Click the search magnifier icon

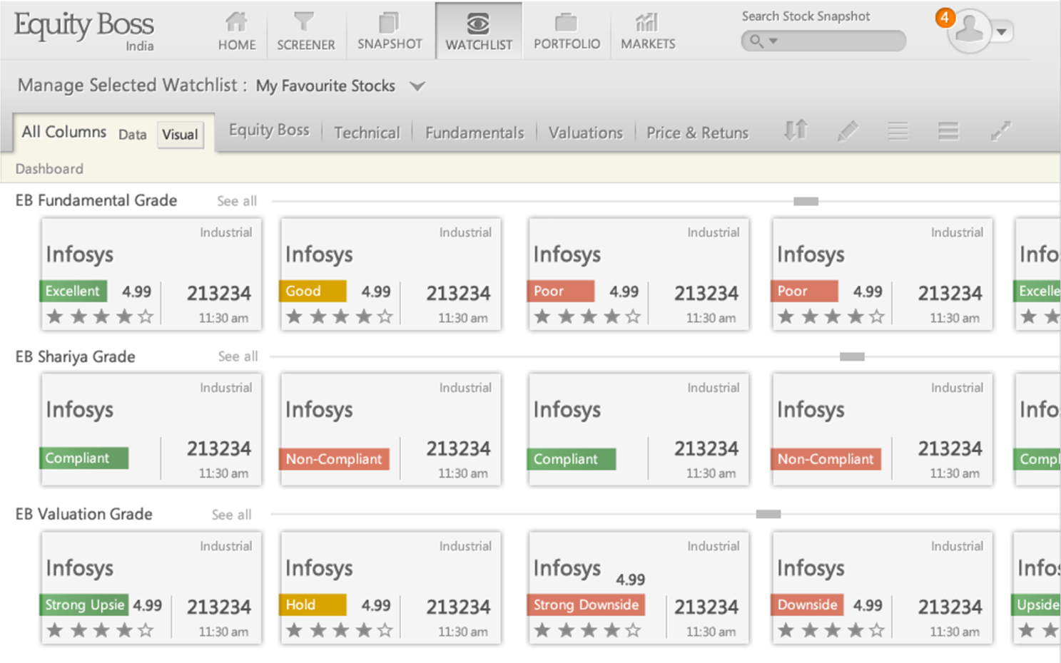tap(756, 41)
